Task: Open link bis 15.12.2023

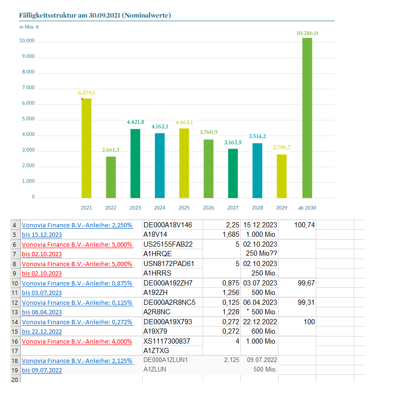Action: (42, 234)
